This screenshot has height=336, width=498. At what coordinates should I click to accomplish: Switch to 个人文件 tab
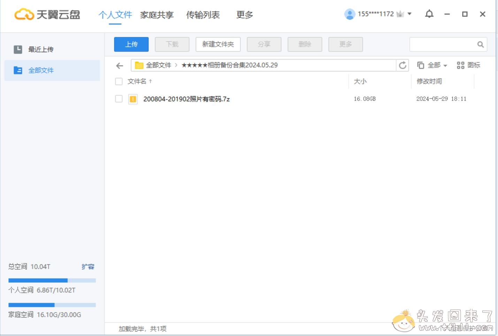pyautogui.click(x=115, y=15)
